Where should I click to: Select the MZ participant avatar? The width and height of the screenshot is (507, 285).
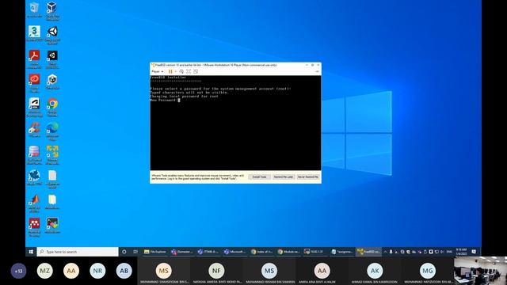44,271
